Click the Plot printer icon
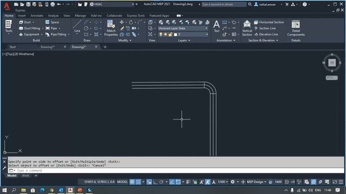 point(52,4)
